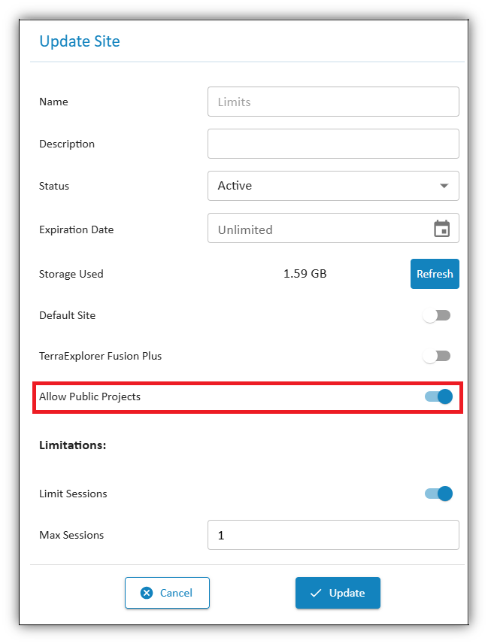Click the checkmark icon on Update button
The image size is (488, 644).
tap(317, 593)
